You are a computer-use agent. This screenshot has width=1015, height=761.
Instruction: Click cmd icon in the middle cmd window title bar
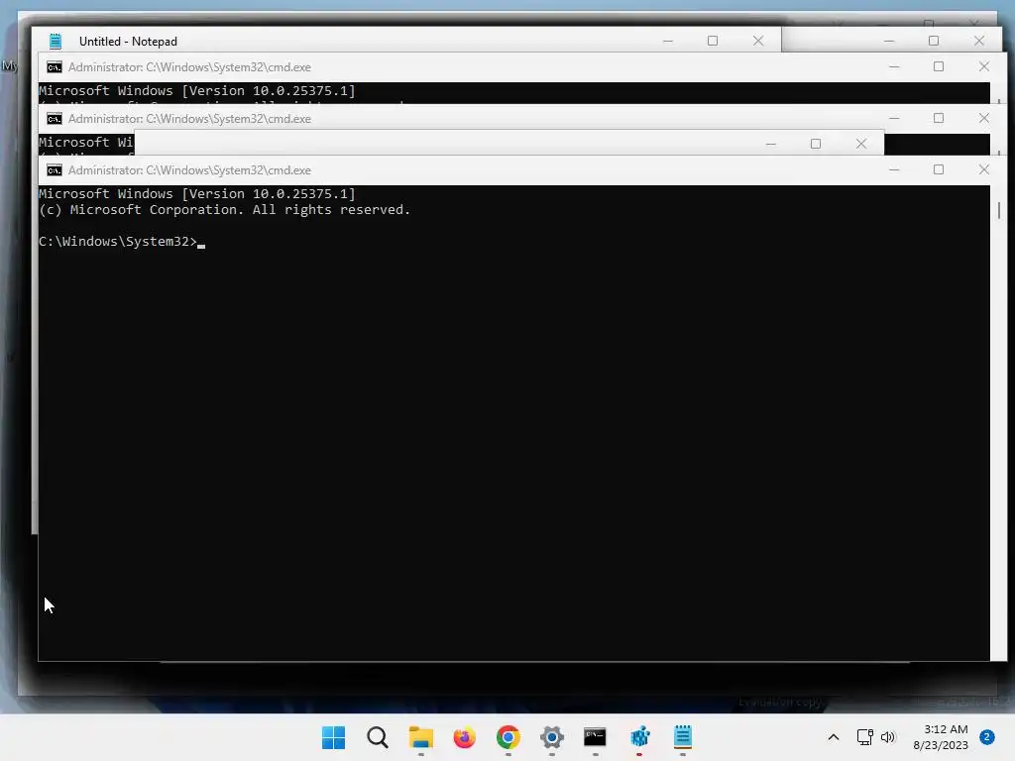pos(55,119)
